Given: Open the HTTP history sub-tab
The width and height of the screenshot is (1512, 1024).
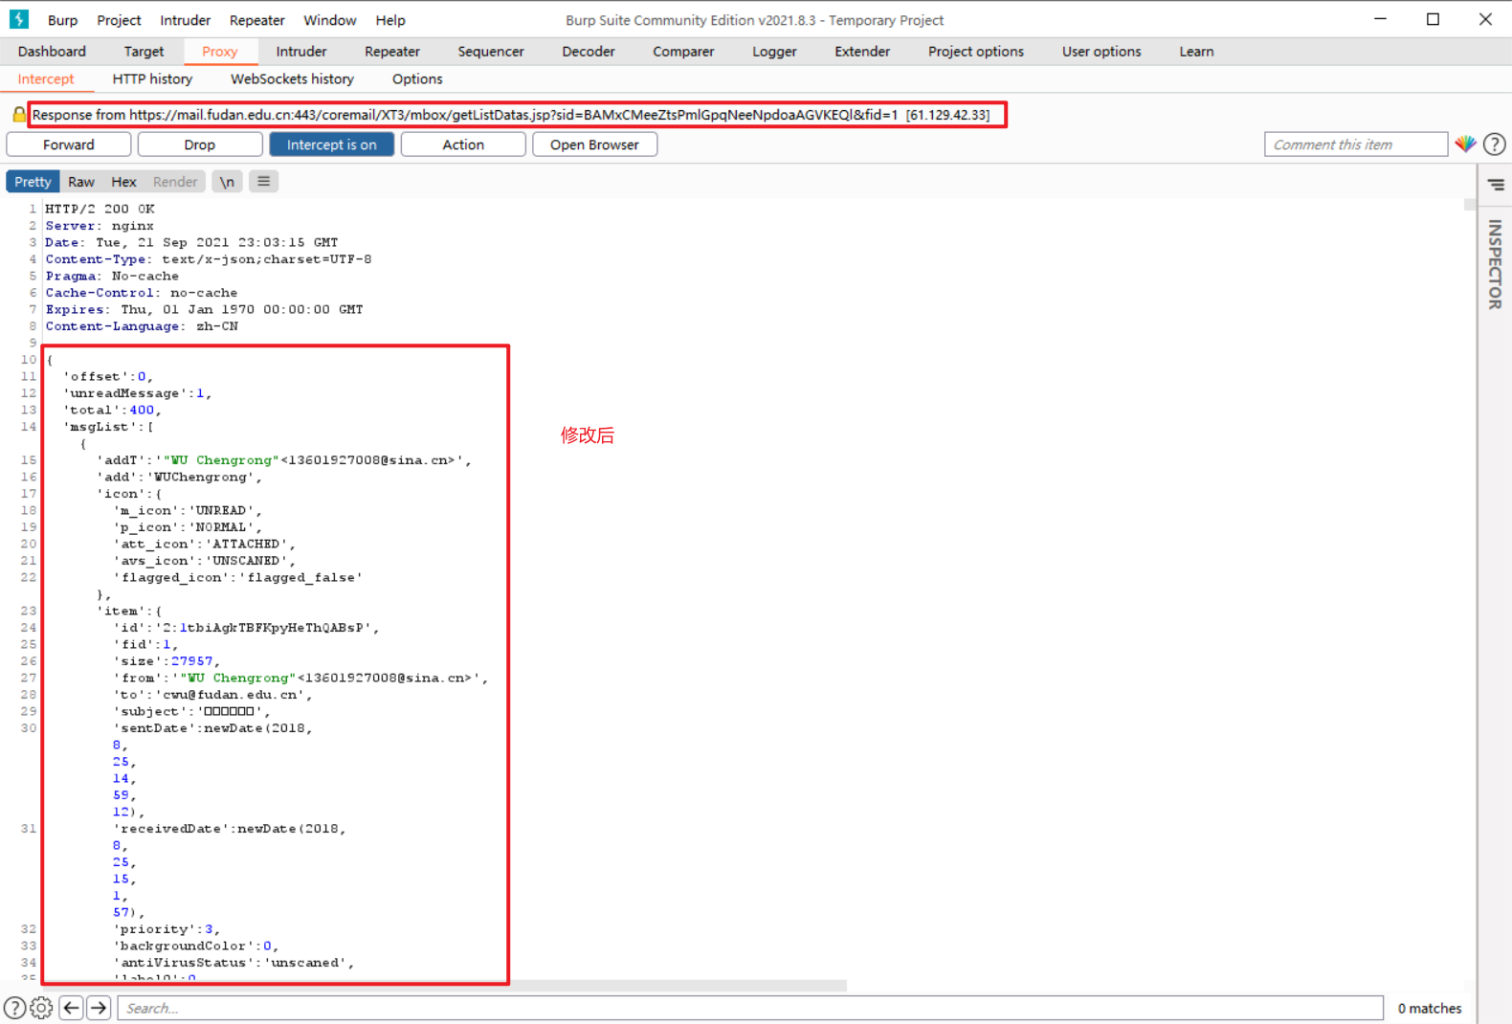Looking at the screenshot, I should 152,79.
